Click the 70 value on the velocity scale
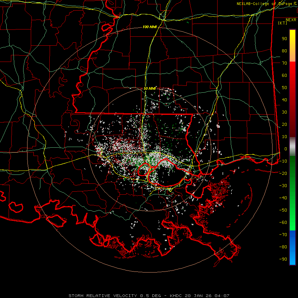 pyautogui.click(x=284, y=63)
